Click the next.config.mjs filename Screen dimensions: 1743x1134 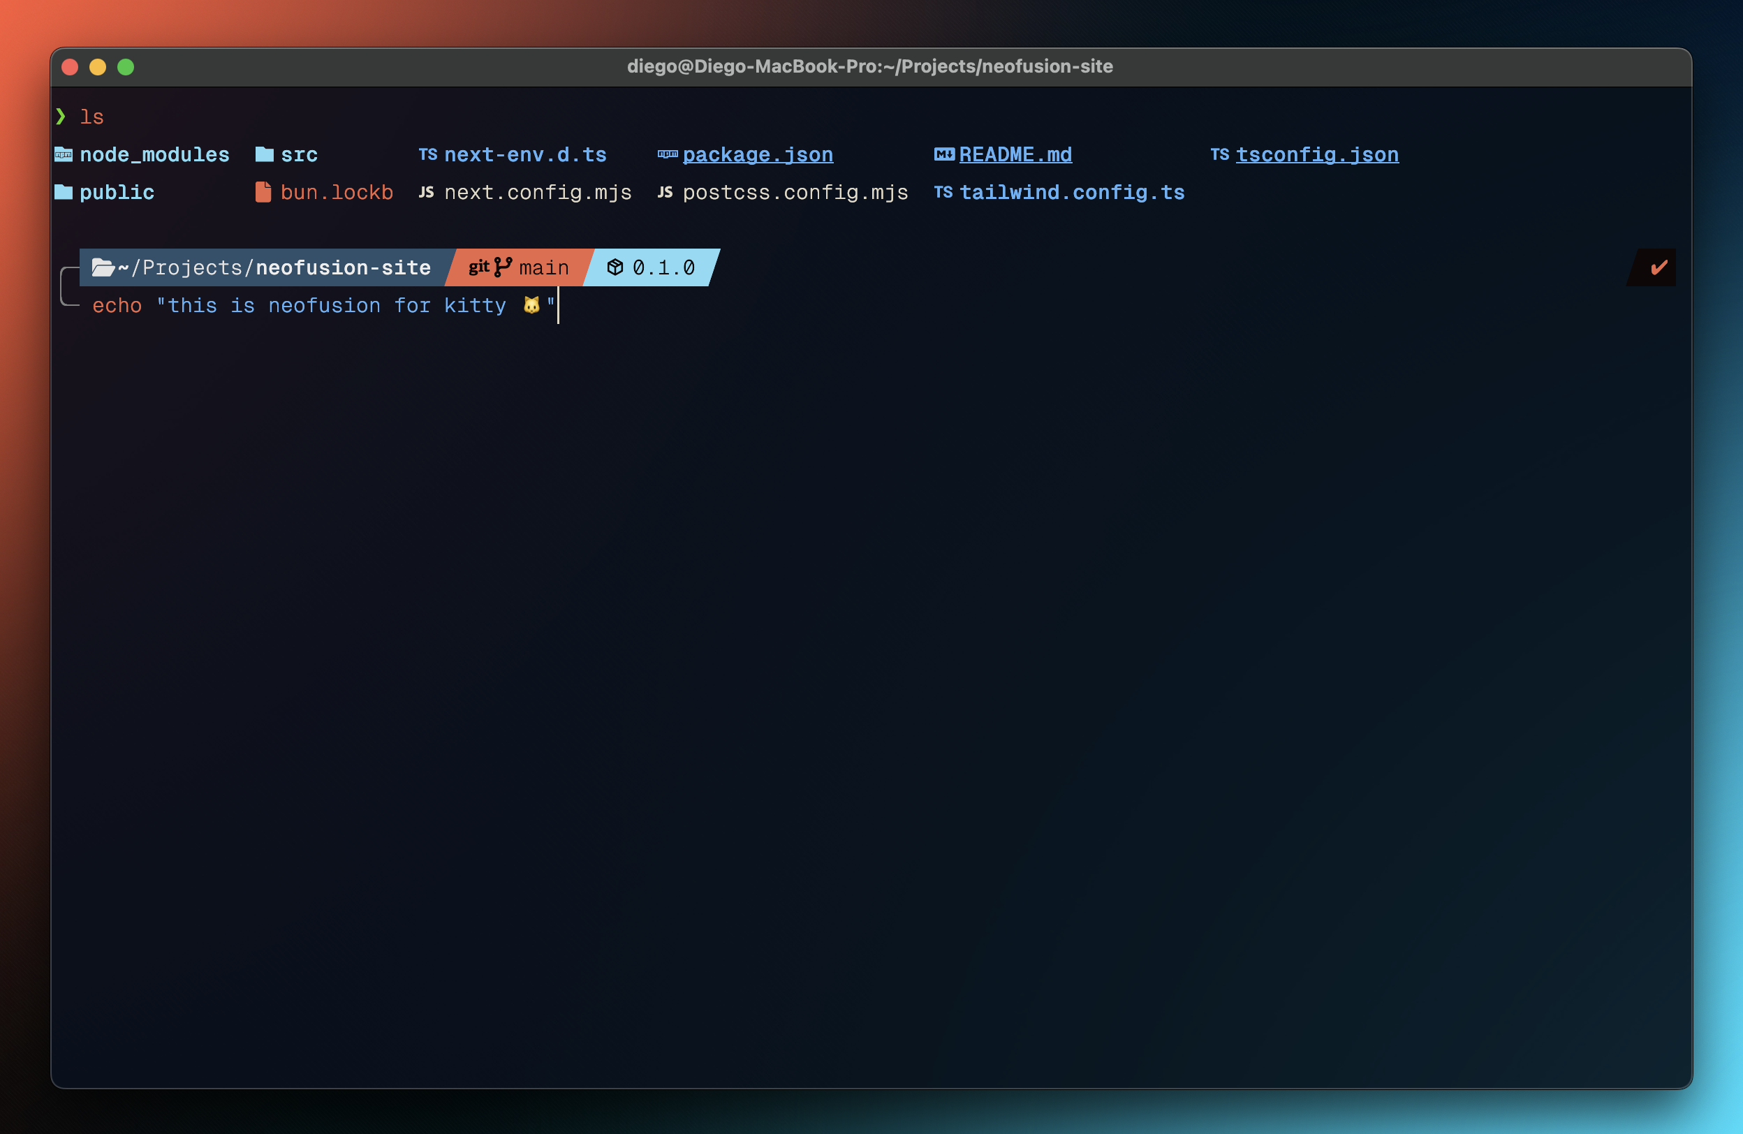point(538,192)
